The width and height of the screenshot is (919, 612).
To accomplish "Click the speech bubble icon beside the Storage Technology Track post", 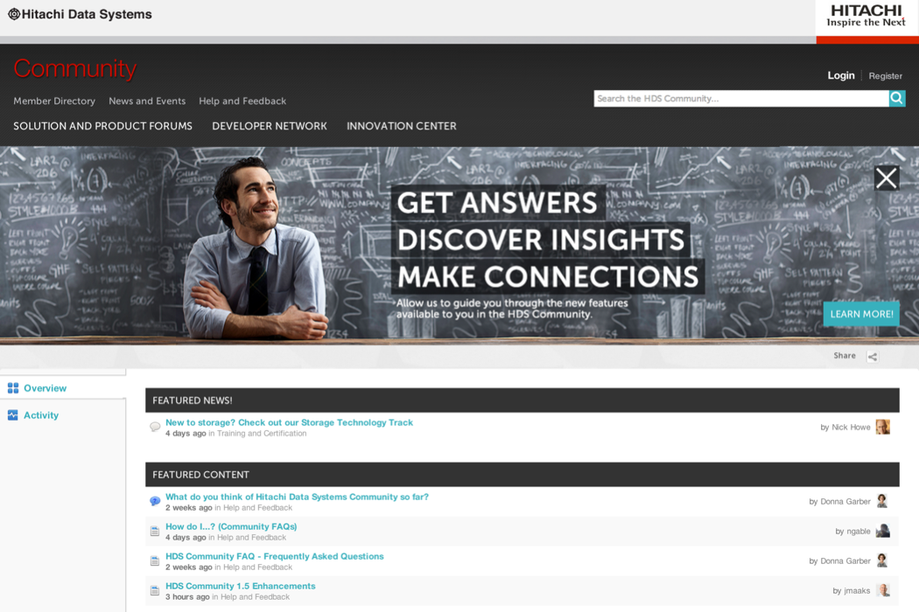I will 155,427.
